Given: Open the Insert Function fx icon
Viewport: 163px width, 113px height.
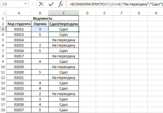Looking at the screenshot, I should [x=61, y=4].
